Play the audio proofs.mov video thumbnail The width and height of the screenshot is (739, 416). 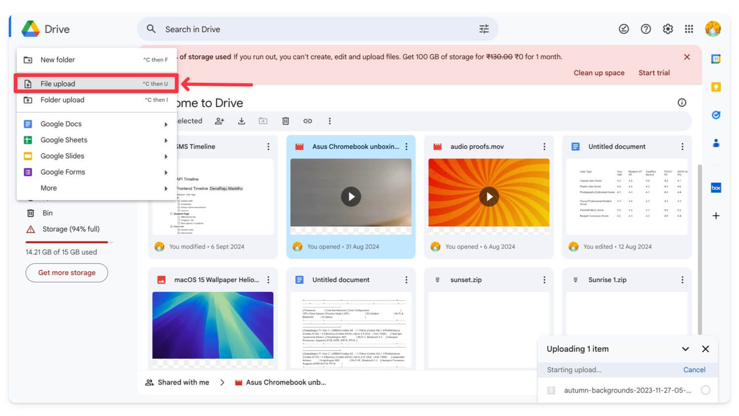pos(489,197)
